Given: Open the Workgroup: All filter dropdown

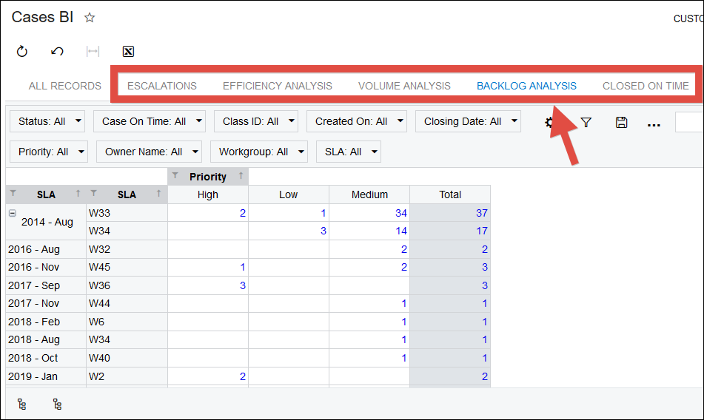Looking at the screenshot, I should tap(259, 152).
